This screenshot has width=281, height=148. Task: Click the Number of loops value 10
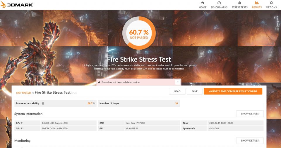(176, 103)
